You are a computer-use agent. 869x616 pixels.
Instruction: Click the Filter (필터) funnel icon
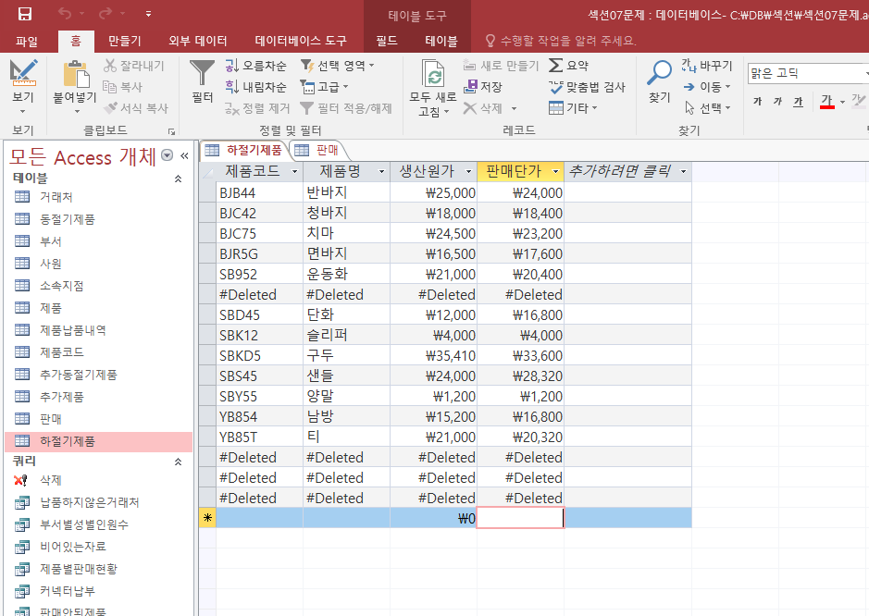pyautogui.click(x=202, y=73)
